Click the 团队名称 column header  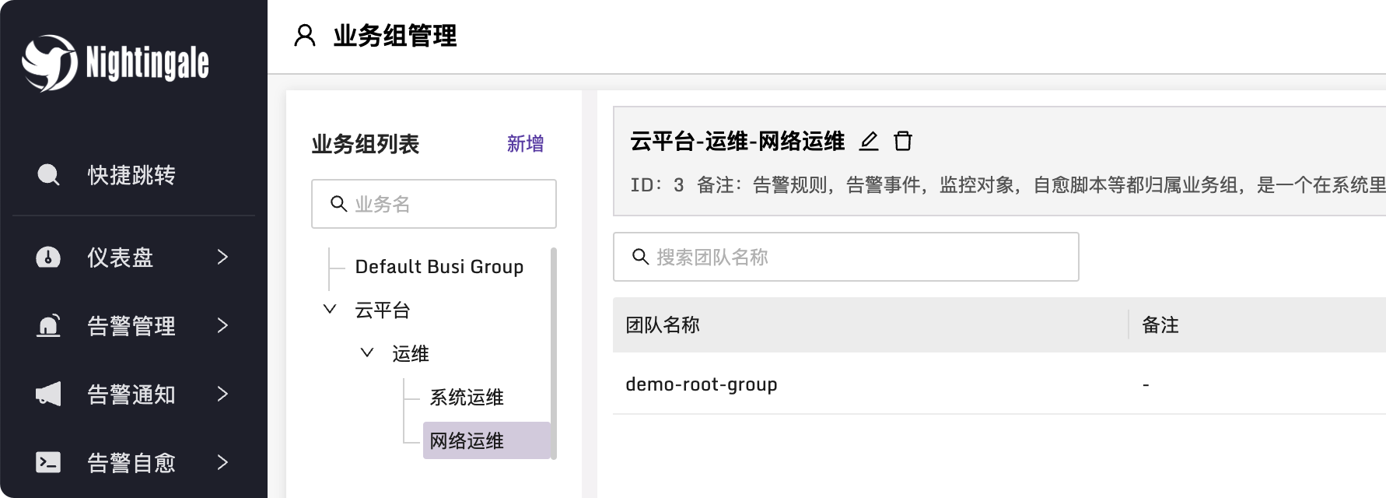pyautogui.click(x=663, y=324)
